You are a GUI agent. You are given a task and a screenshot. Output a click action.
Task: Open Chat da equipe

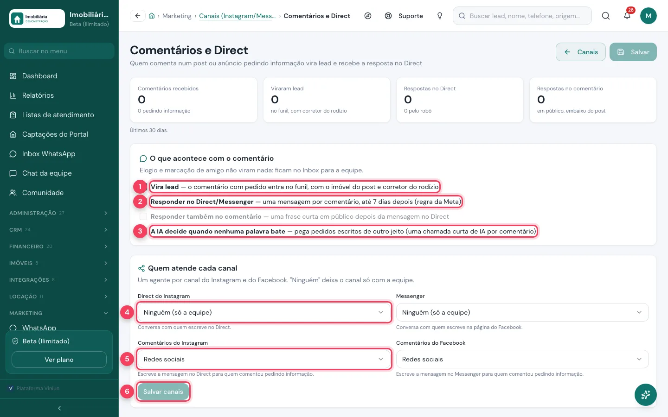pos(59,173)
